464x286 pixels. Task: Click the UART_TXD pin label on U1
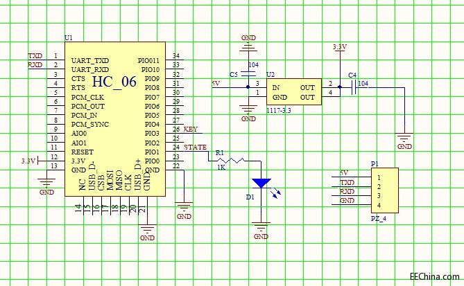pyautogui.click(x=90, y=61)
